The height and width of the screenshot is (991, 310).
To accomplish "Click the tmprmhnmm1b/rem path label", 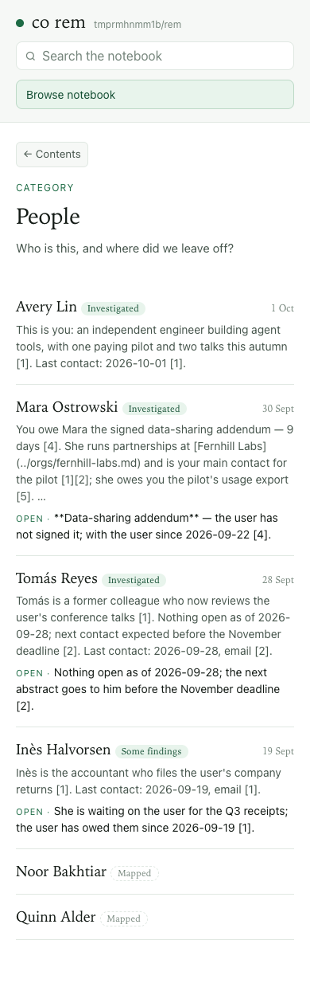I will pyautogui.click(x=138, y=25).
